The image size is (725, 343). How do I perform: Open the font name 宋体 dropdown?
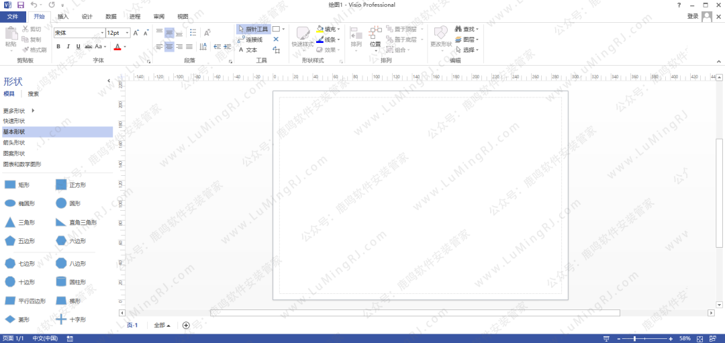[102, 33]
